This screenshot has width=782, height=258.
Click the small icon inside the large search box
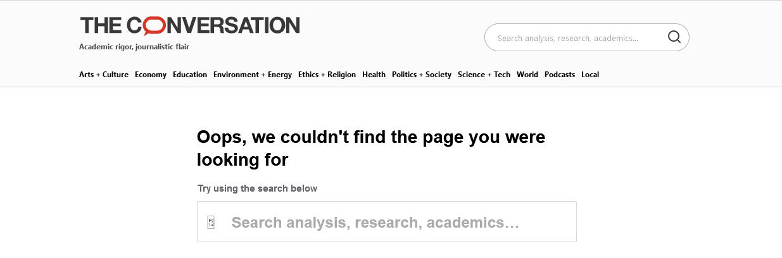pos(211,223)
